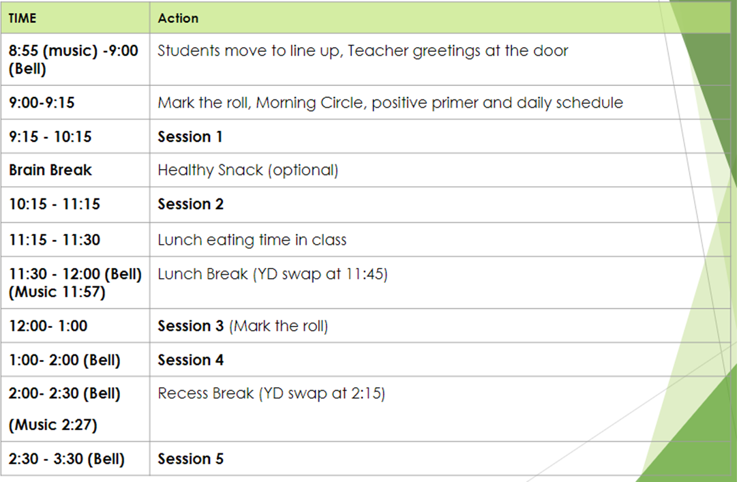Select the 9:00-9:15 time cell
739x482 pixels.
click(42, 103)
